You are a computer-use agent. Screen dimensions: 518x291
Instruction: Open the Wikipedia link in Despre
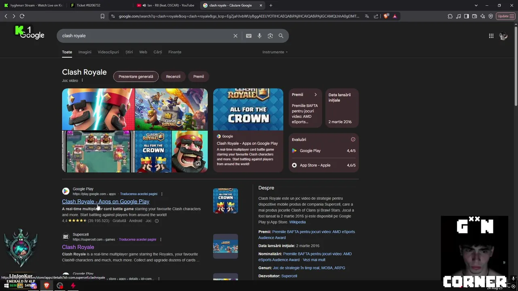297,222
